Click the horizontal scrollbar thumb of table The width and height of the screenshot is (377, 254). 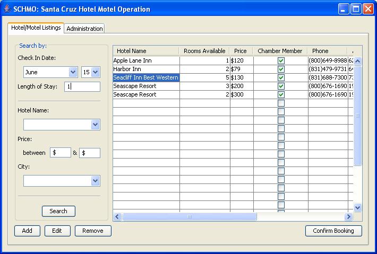(189, 217)
